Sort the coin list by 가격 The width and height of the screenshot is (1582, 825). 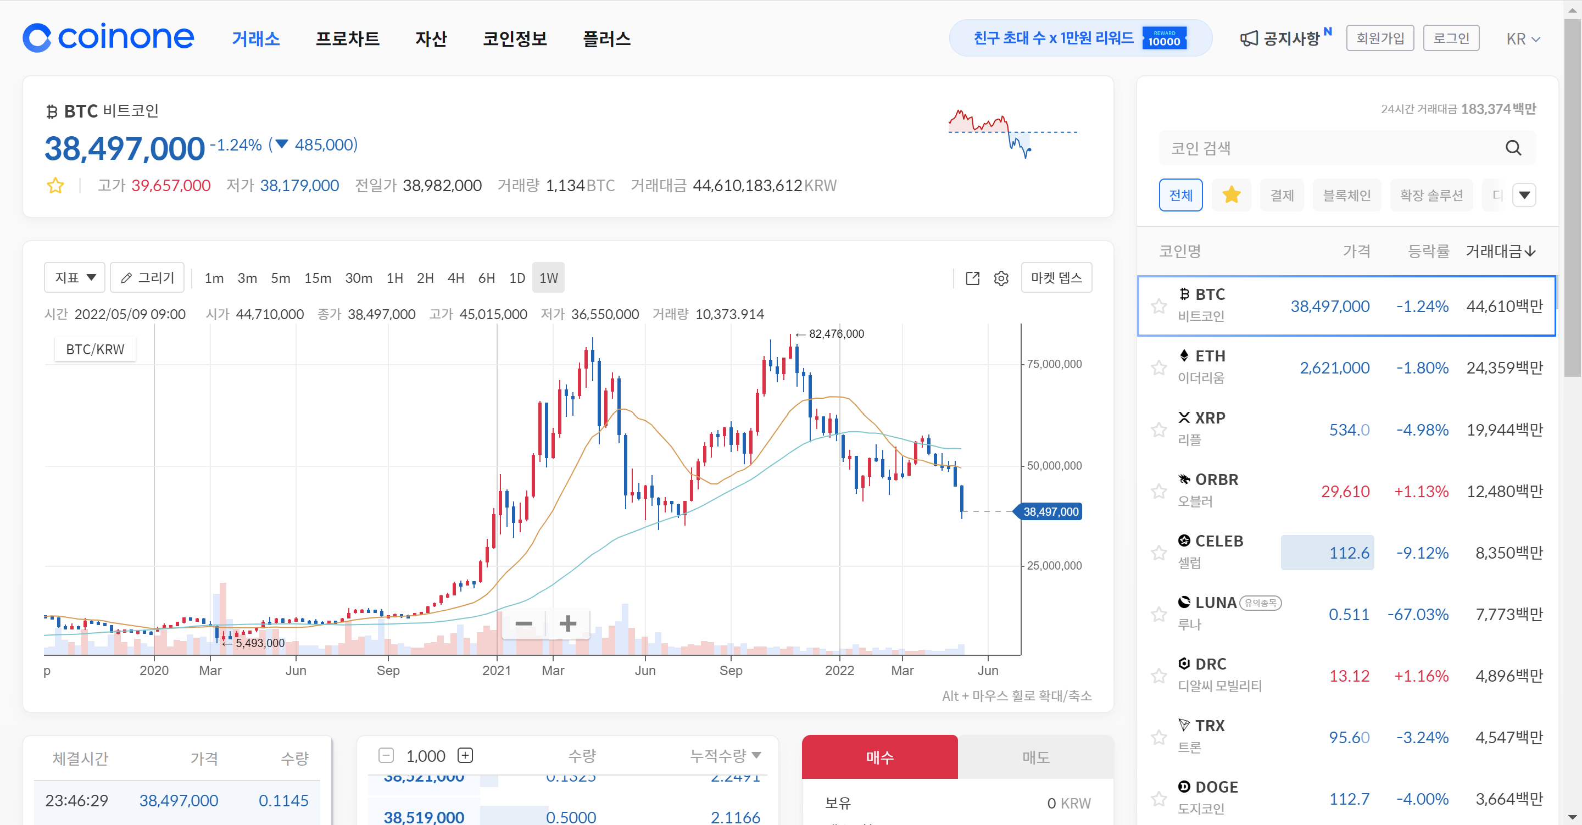coord(1356,250)
